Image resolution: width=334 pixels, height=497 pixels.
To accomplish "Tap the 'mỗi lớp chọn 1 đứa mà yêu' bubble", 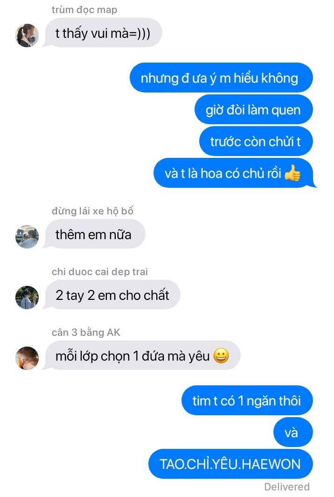I will pyautogui.click(x=142, y=355).
